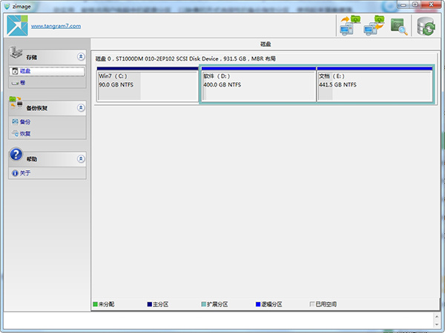Viewport: 445px width, 333px height.
Task: Select 卷 in the storage list
Action: [23, 82]
